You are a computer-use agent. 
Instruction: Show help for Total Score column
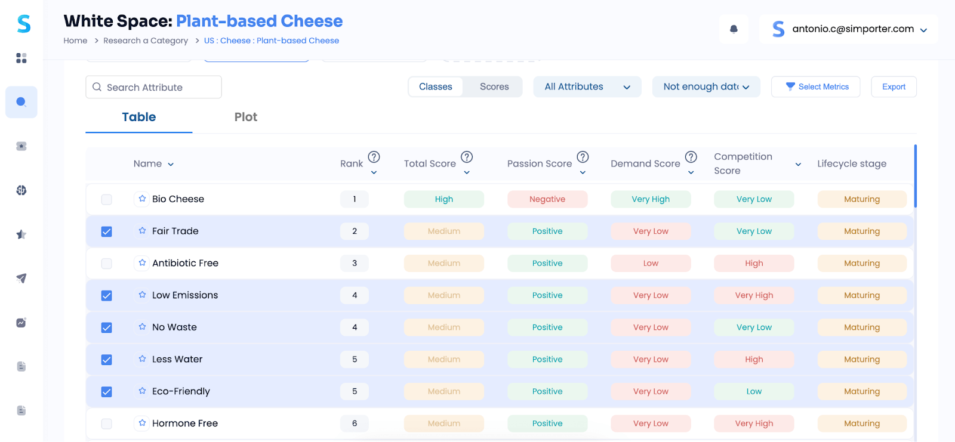pos(467,157)
